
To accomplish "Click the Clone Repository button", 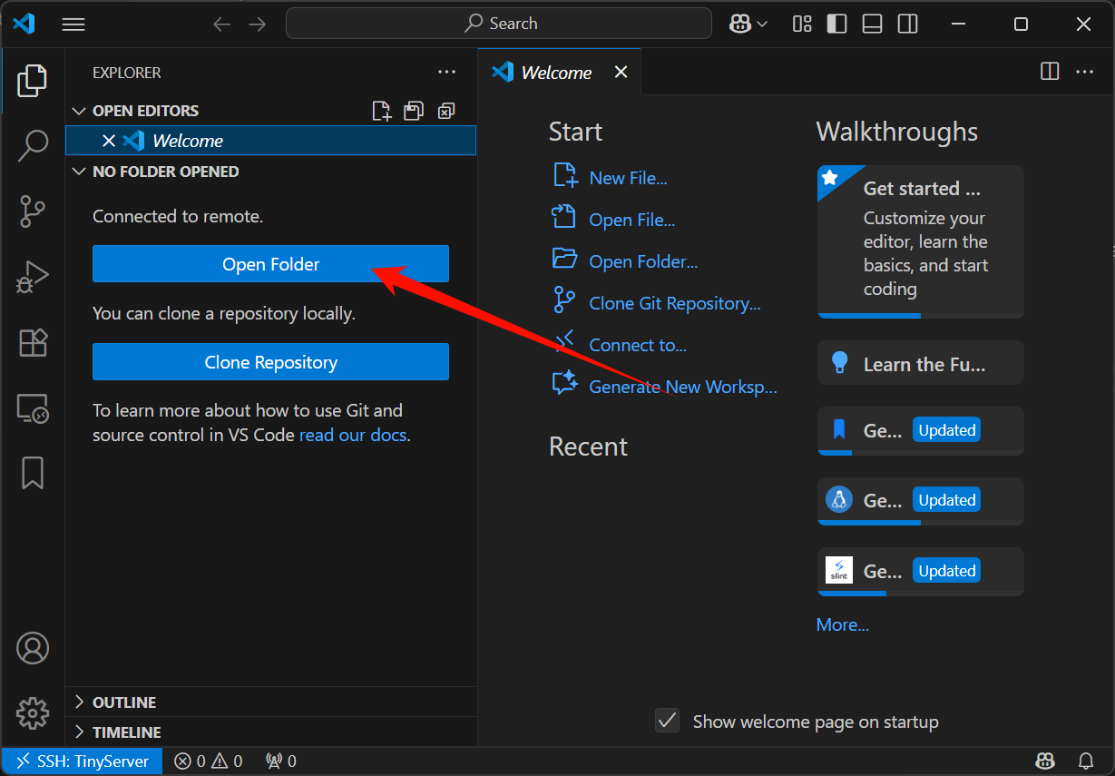I will tap(270, 362).
